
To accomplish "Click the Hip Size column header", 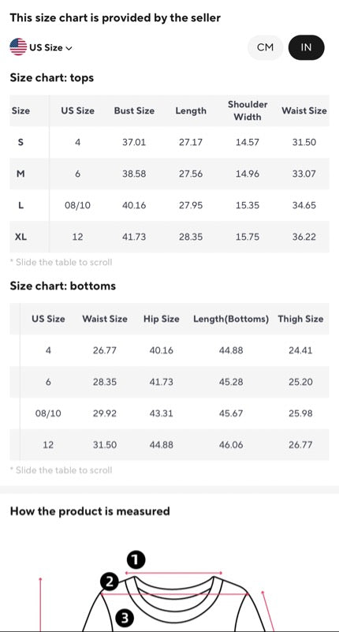I will [x=162, y=319].
